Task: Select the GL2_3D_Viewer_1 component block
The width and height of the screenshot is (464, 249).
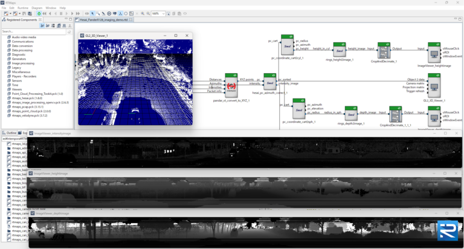Action: coord(434,86)
